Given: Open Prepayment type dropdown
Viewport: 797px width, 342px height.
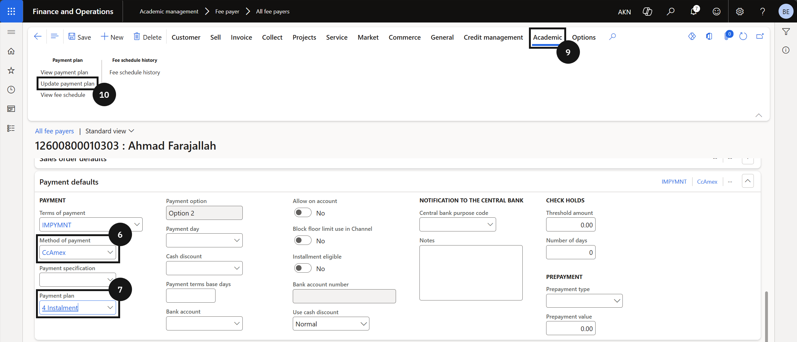Looking at the screenshot, I should point(617,301).
